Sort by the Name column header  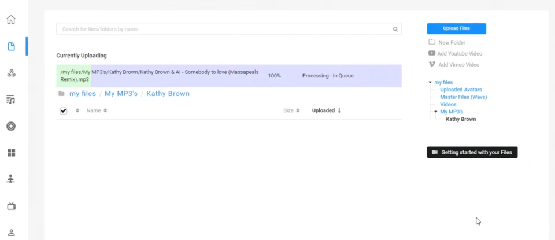pos(97,110)
